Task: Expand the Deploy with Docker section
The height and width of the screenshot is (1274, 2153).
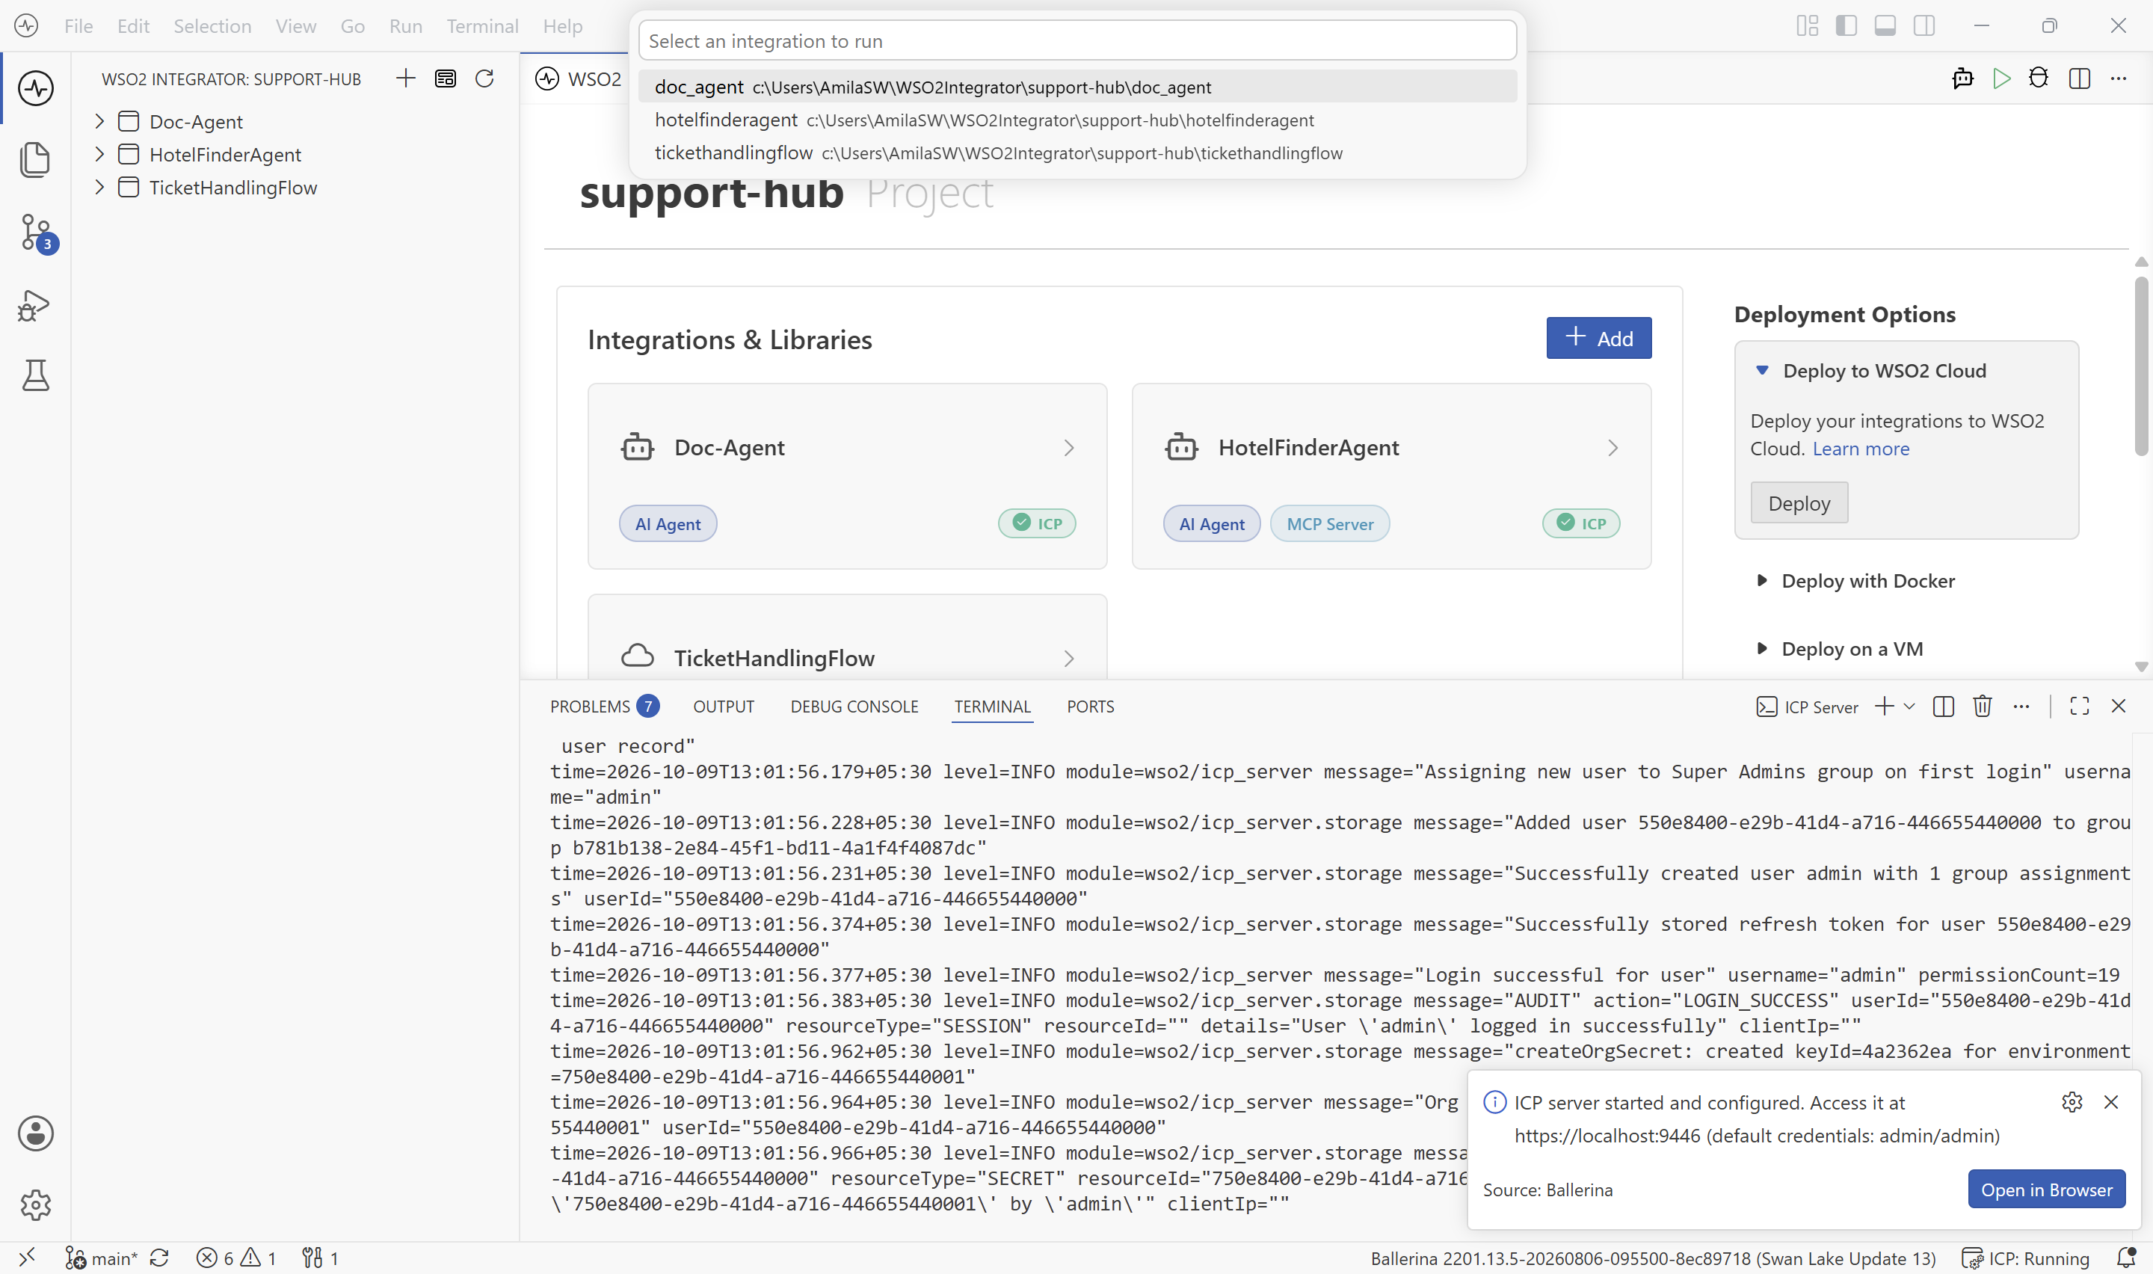Action: [1762, 580]
